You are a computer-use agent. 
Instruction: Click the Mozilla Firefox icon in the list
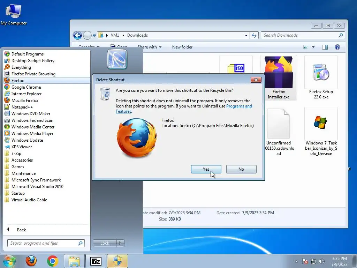[7, 100]
